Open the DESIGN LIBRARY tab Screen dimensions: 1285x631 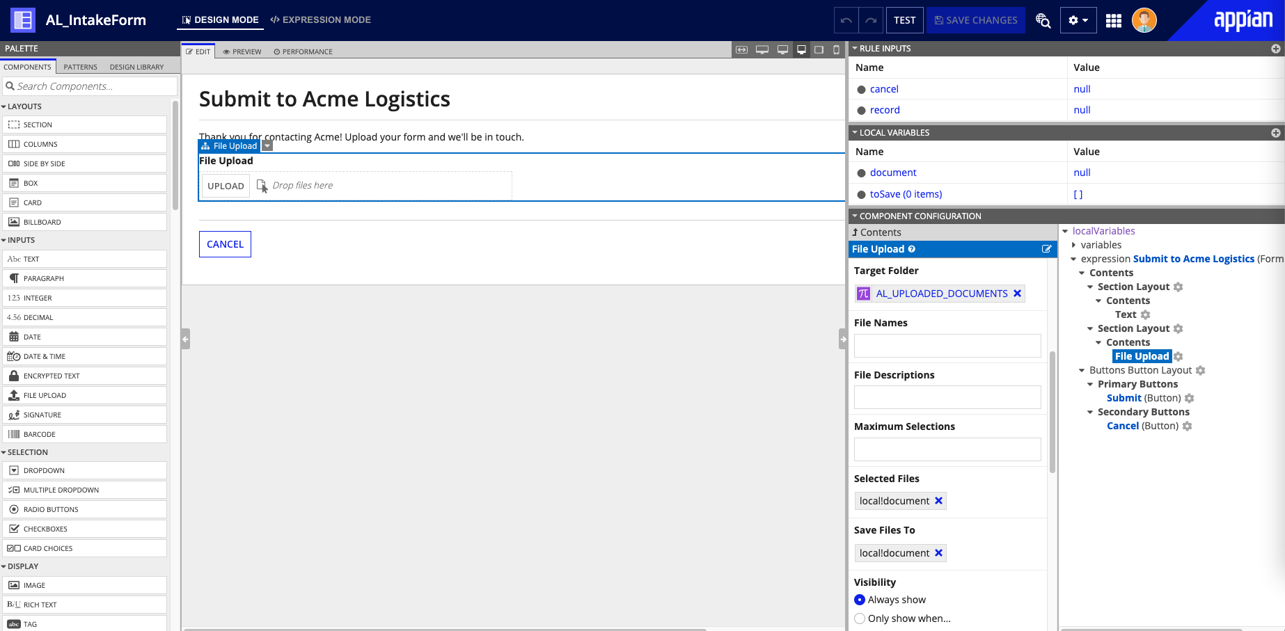coord(136,67)
